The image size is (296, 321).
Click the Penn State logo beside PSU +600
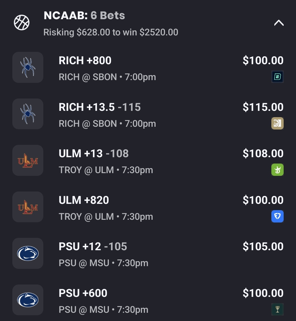point(28,300)
